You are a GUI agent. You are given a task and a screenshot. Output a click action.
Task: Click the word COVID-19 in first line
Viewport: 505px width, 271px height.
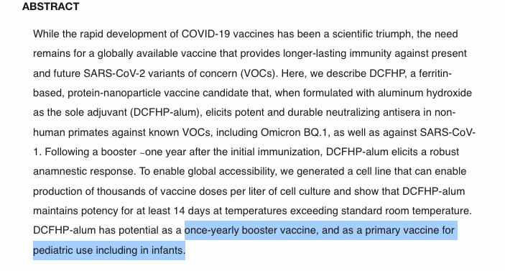205,34
